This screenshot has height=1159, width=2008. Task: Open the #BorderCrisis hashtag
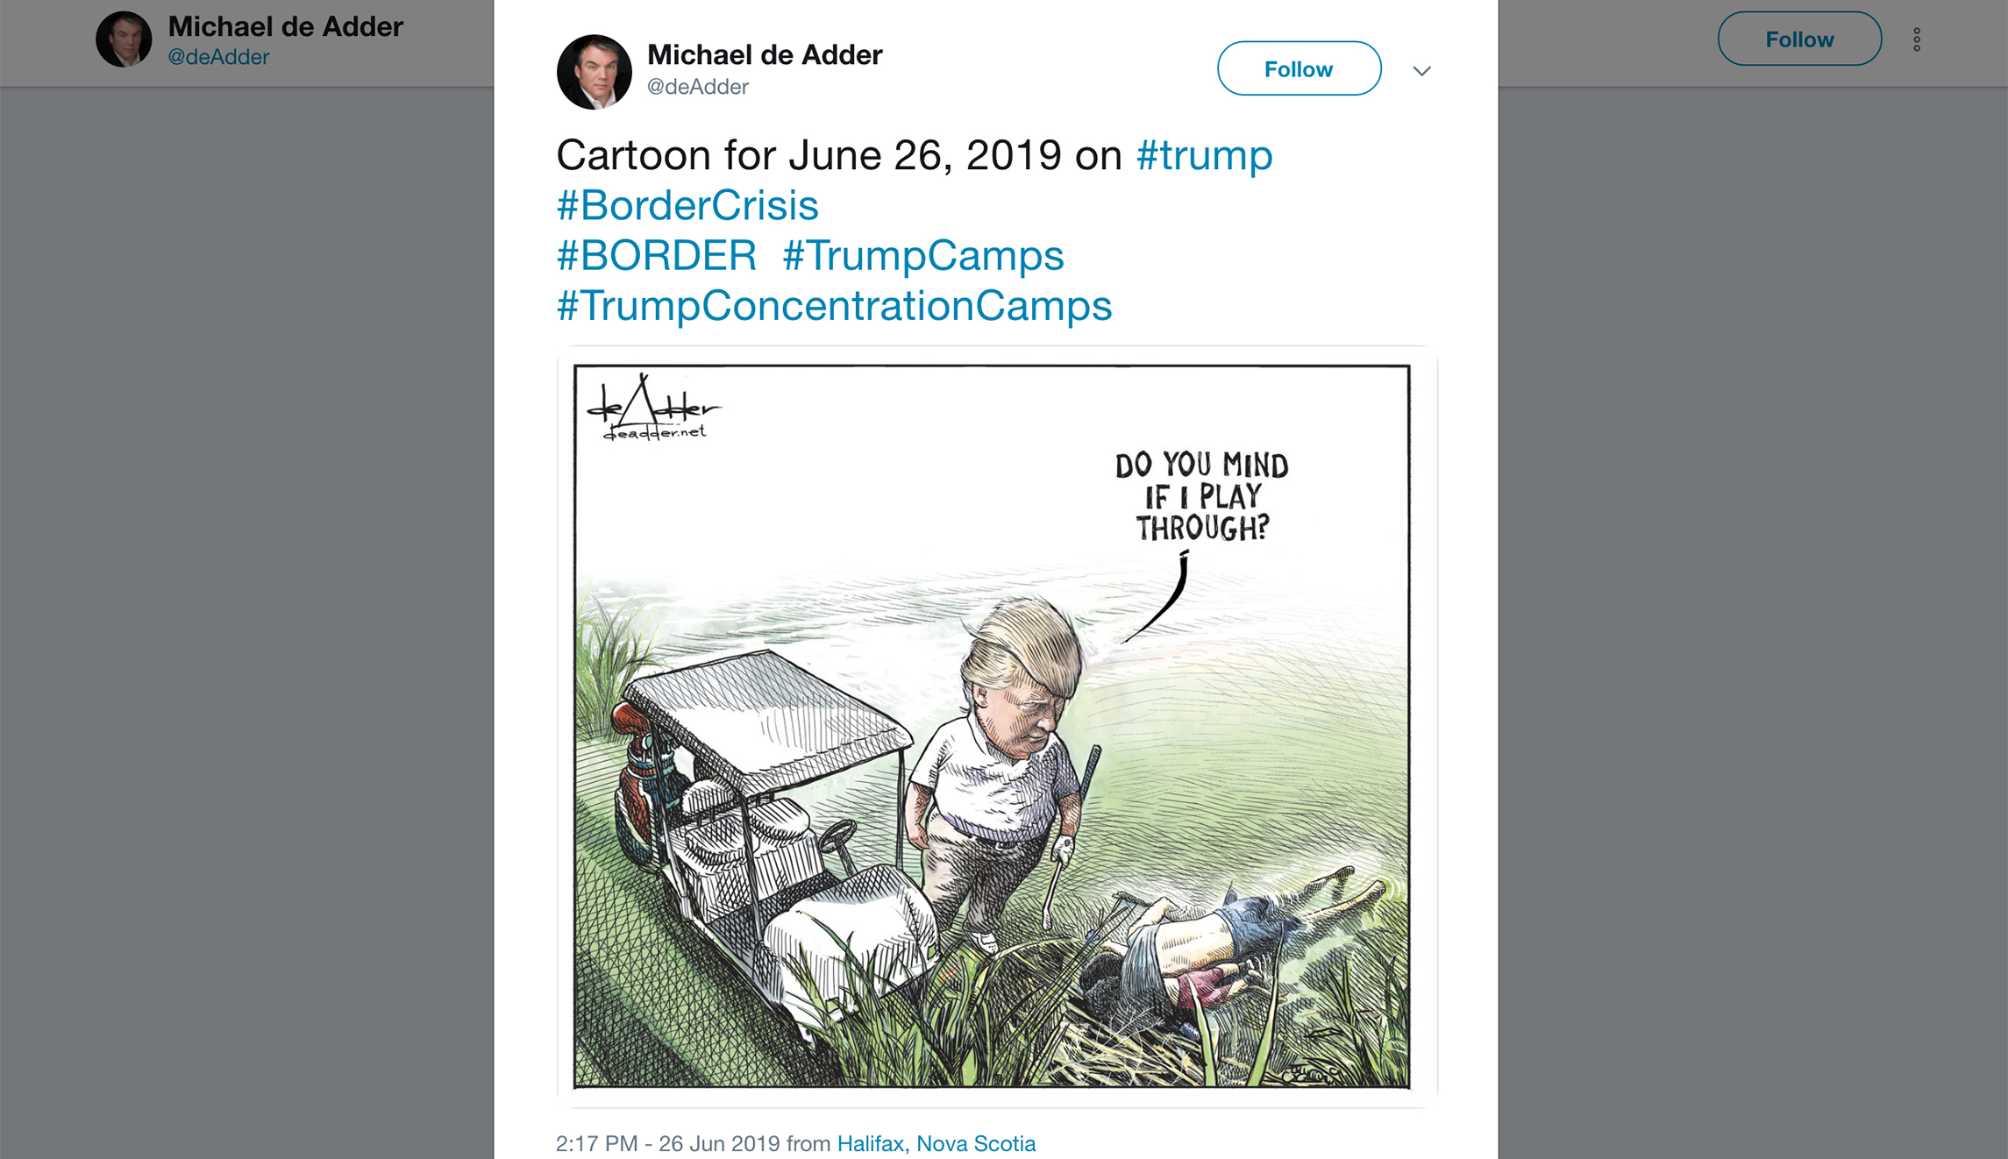[x=688, y=205]
